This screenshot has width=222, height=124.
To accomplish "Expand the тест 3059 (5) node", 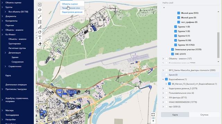I will (x=163, y=107).
